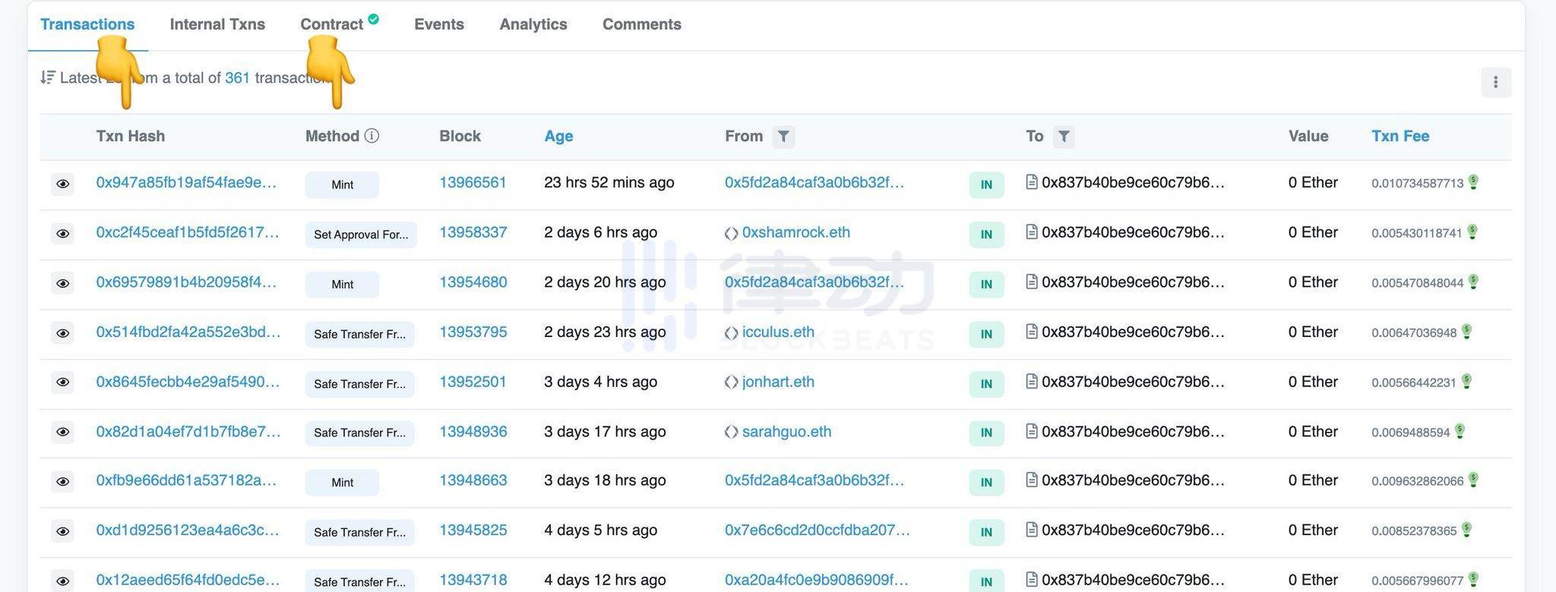Screen dimensions: 1556x592
Task: Open the Events tab
Action: point(438,24)
